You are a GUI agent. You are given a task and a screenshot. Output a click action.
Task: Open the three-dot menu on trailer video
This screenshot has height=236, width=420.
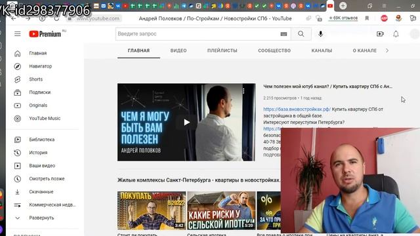click(x=243, y=91)
